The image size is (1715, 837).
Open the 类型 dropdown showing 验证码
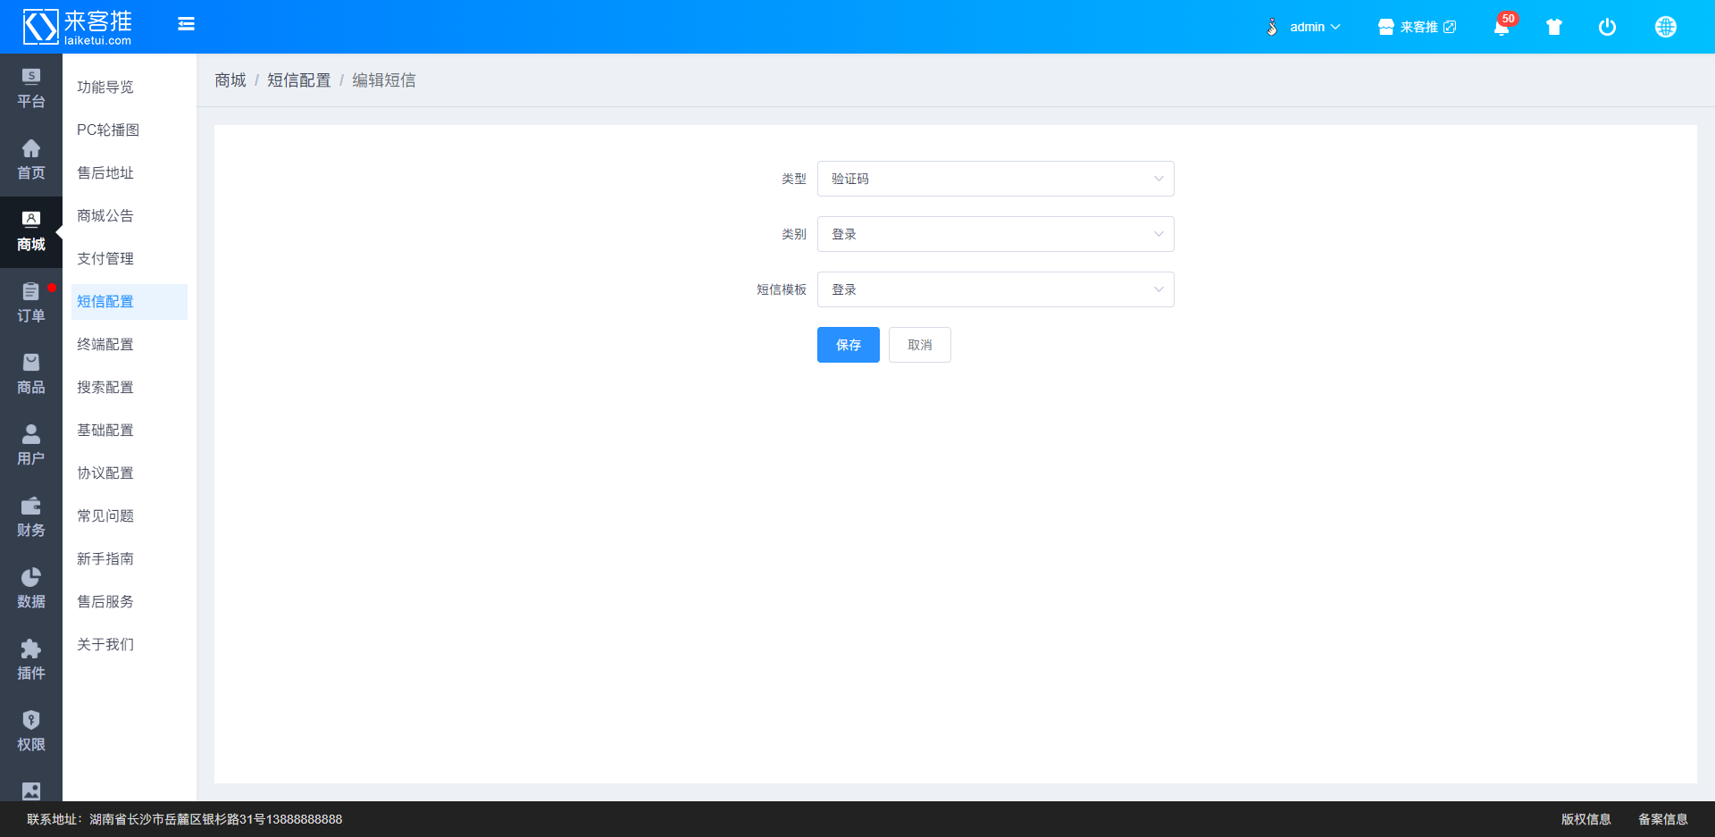[x=995, y=179]
